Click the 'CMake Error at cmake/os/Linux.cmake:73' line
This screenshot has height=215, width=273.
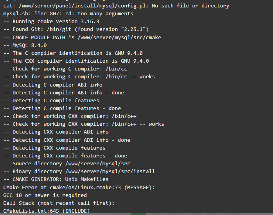(79, 188)
